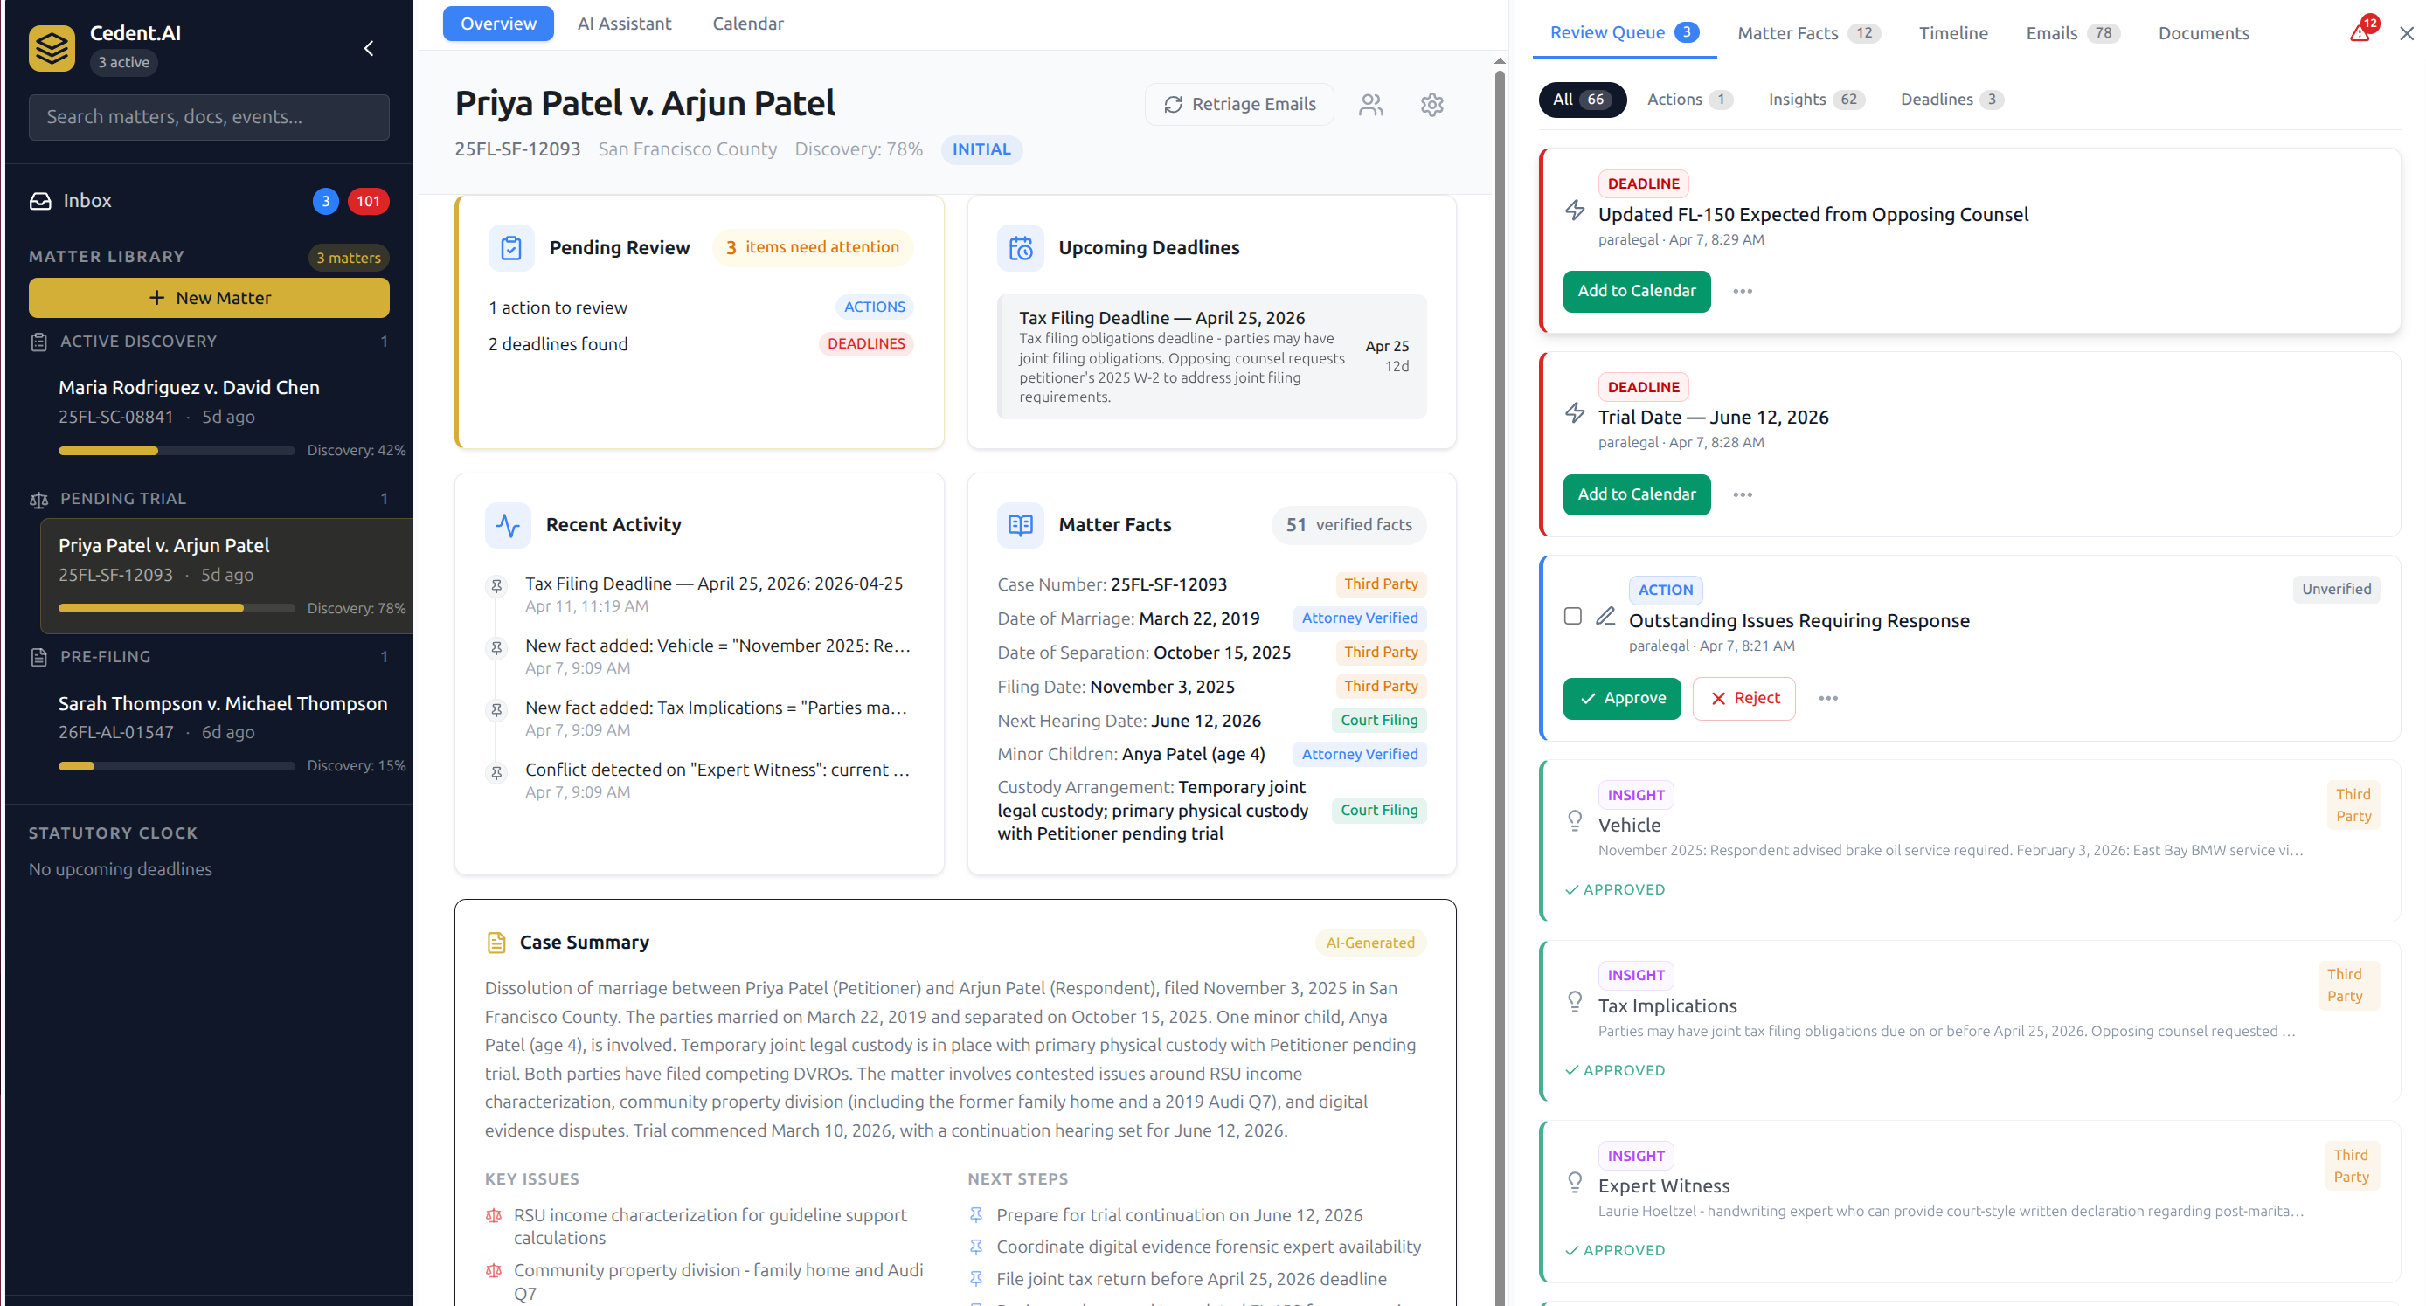Open the ellipsis menu on FL-150 deadline card

[x=1743, y=291]
